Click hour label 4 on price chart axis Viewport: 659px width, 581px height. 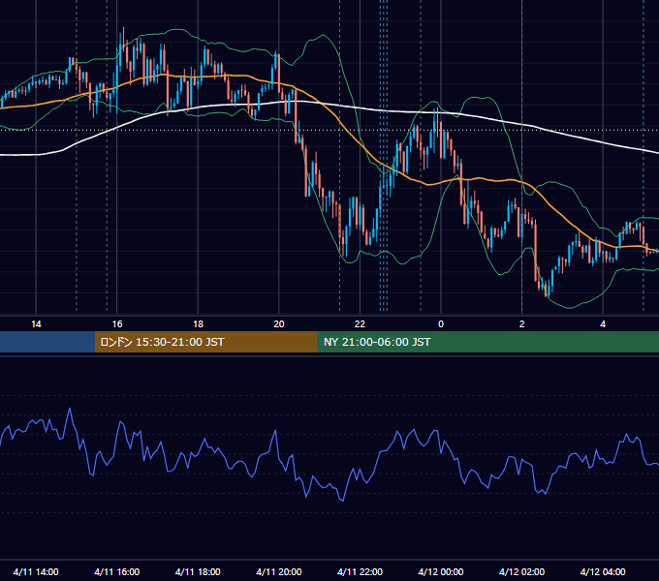(x=603, y=323)
